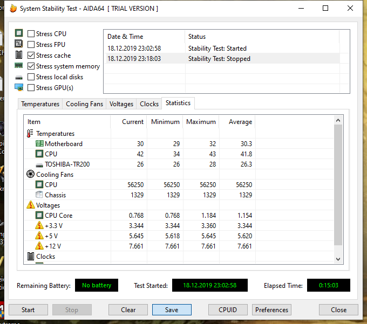Click the +3.3 V maximum value 3.360
367x324 pixels.
tap(208, 226)
